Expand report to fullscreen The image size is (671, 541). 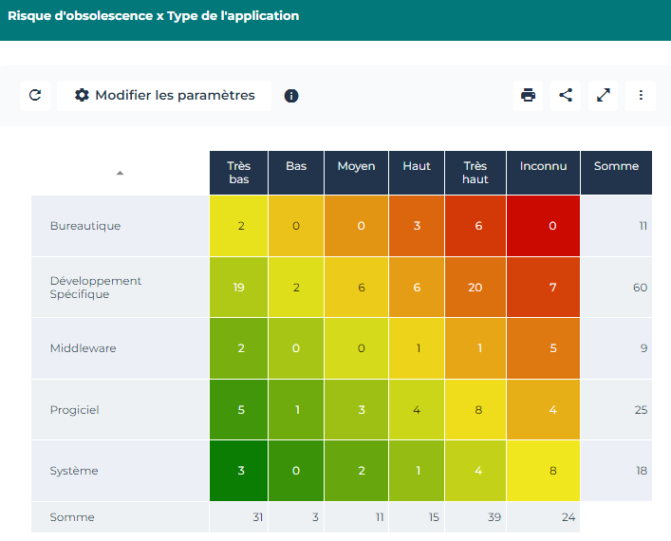(x=603, y=95)
